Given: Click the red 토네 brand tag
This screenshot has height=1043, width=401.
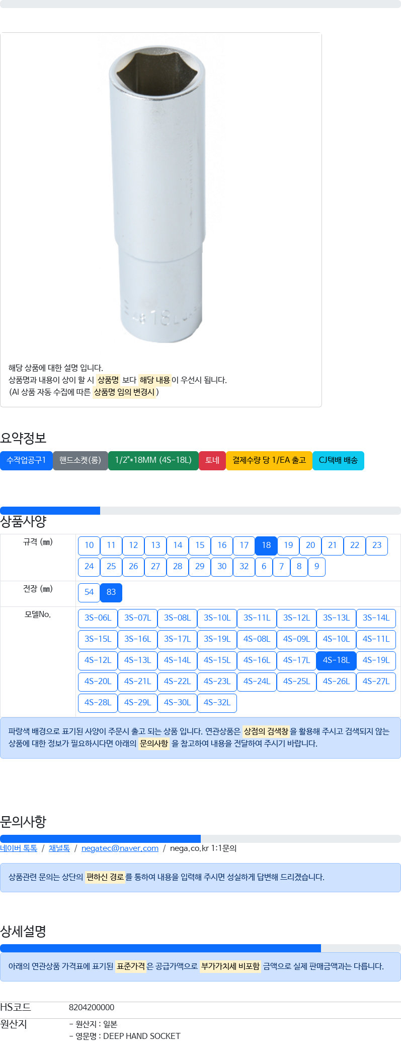Looking at the screenshot, I should (212, 461).
